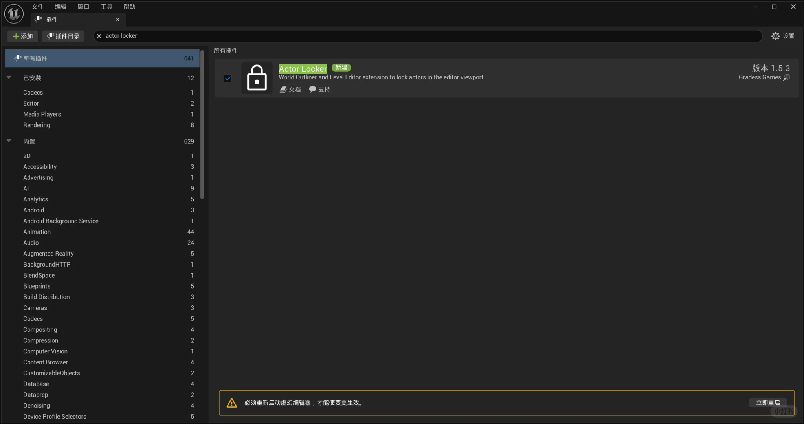Click the support (支持) speech bubble icon
The height and width of the screenshot is (424, 804).
[x=312, y=89]
